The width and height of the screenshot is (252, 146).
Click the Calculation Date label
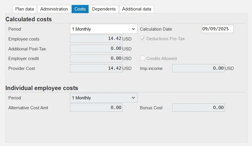[156, 29]
